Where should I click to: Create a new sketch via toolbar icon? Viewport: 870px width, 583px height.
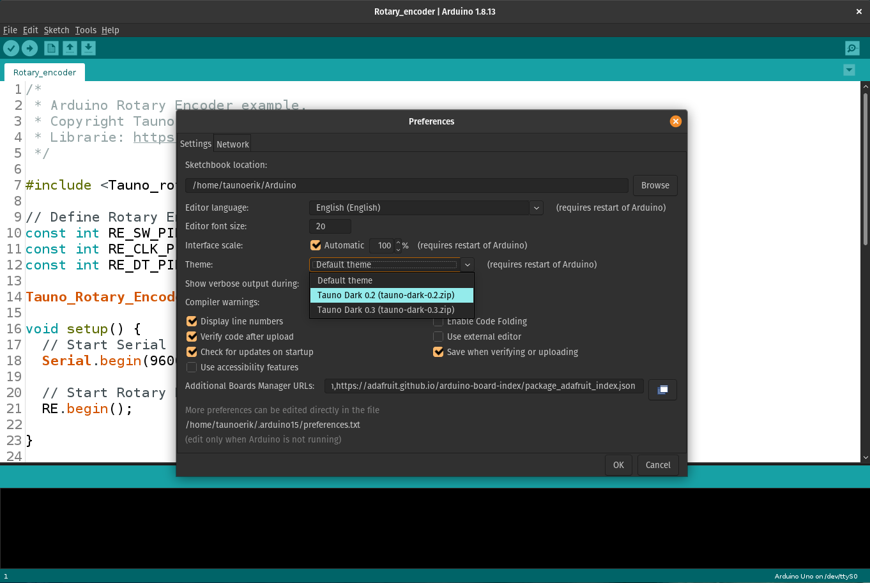50,48
